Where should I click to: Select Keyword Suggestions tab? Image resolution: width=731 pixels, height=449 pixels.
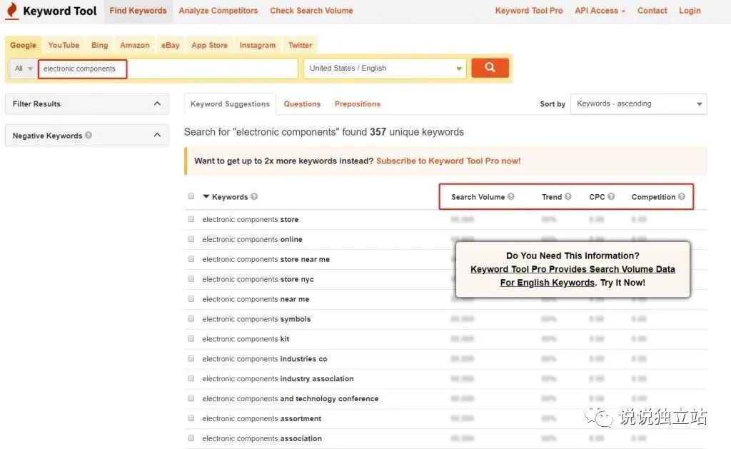click(230, 104)
